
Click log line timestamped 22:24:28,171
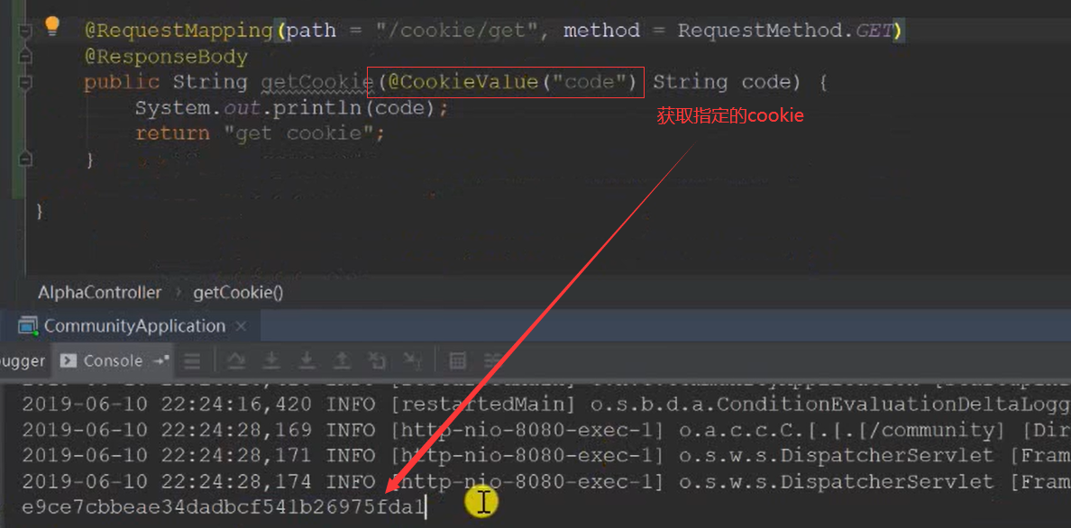(546, 456)
